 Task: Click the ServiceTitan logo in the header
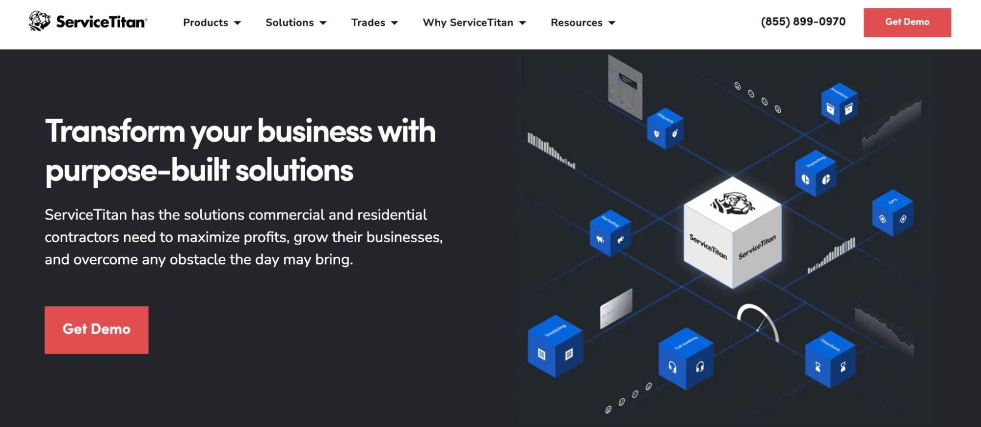click(88, 22)
